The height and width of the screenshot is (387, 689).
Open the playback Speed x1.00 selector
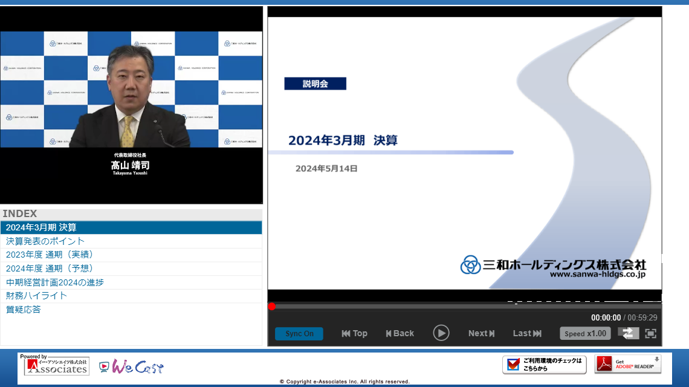pos(585,334)
